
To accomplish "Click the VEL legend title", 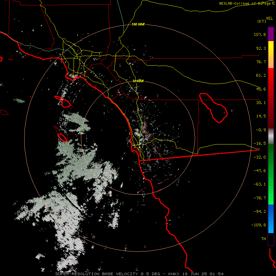I will coord(269,18).
